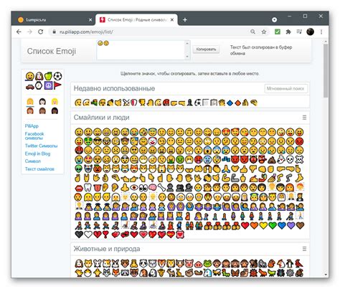Copy the green heart emoji
The image size is (340, 289).
coord(273,225)
